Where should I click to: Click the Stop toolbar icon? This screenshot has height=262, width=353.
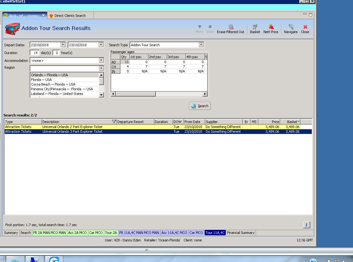210,29
